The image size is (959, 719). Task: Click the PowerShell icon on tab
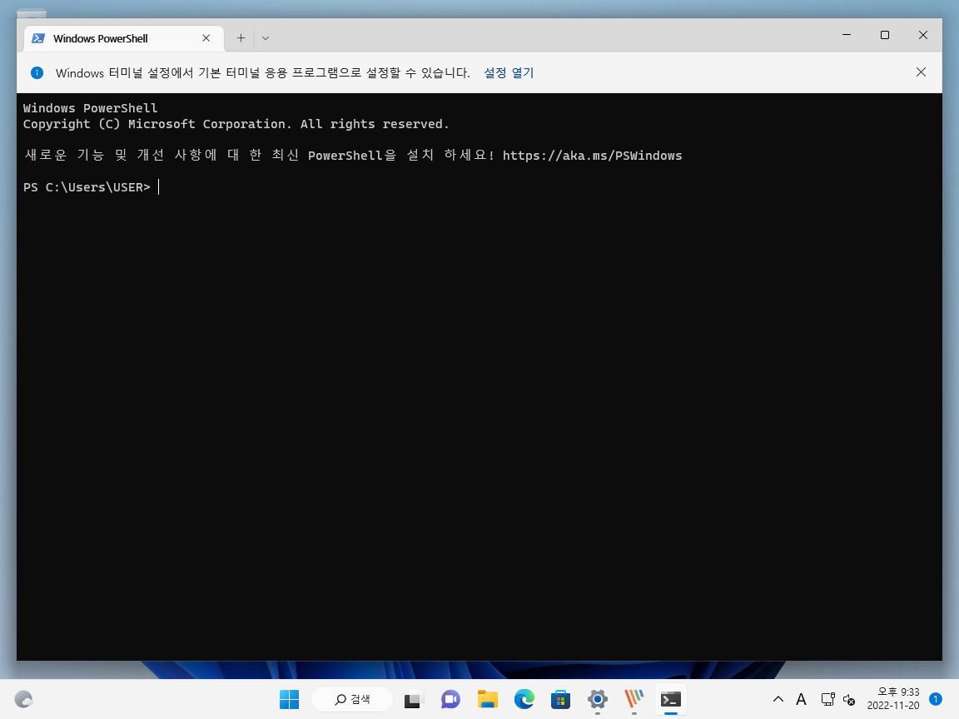38,38
